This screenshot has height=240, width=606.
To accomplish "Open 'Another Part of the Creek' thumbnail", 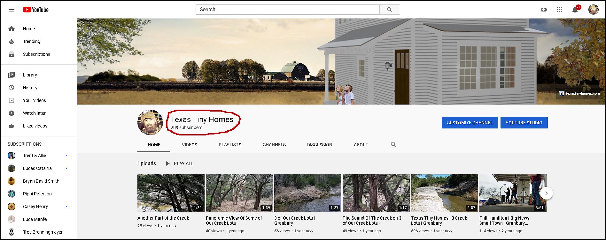I will (171, 193).
